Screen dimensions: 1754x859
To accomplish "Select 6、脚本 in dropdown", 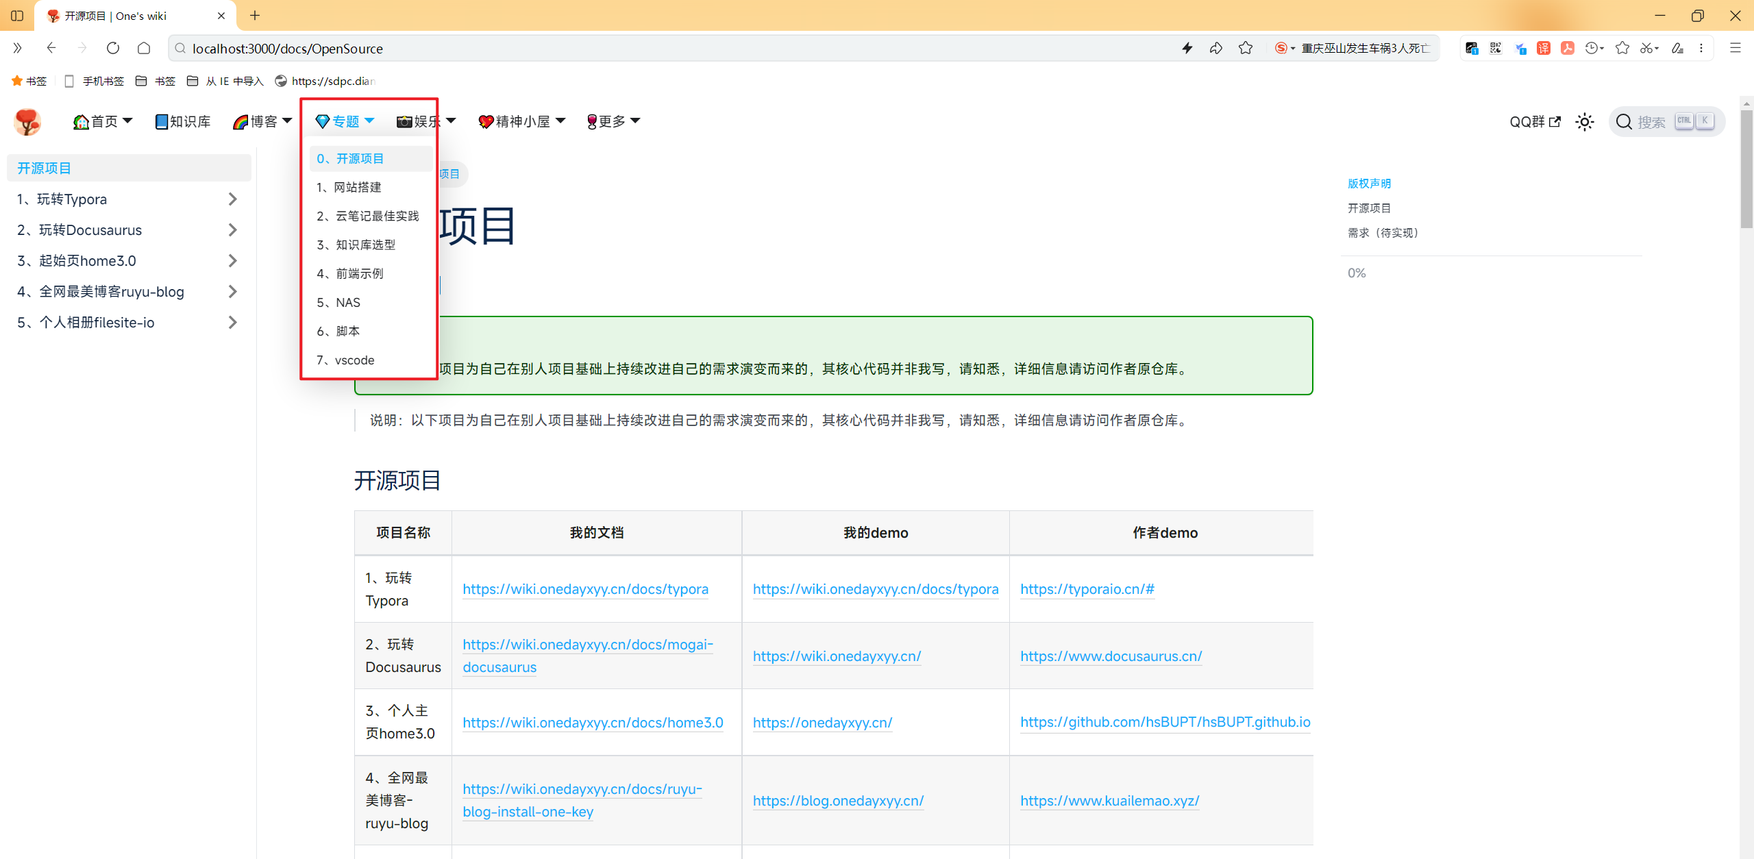I will click(371, 332).
